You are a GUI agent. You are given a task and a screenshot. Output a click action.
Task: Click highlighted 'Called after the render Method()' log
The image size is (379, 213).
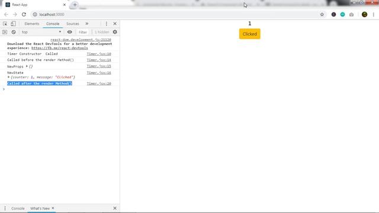[40, 83]
